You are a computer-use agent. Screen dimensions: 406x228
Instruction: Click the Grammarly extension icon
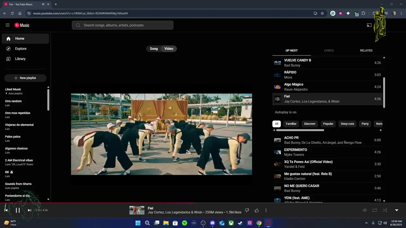pyautogui.click(x=333, y=13)
